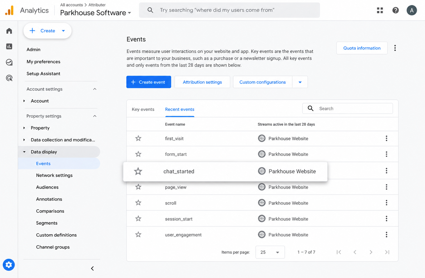
Task: Open the Reports bar chart icon
Action: coord(9,46)
